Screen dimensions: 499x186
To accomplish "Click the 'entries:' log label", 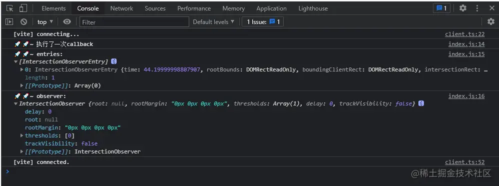I will pos(50,54).
